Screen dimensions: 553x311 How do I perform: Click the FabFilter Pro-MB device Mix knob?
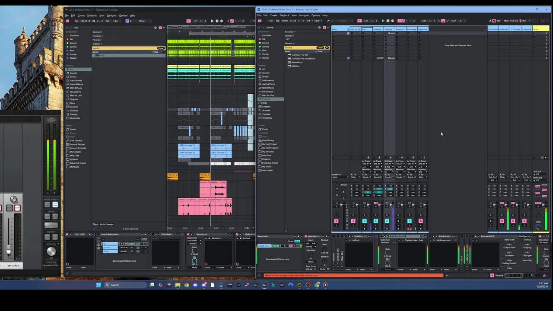tap(388, 262)
